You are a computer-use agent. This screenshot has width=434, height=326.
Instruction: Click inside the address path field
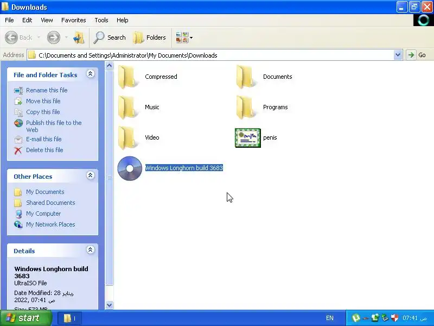click(x=210, y=55)
